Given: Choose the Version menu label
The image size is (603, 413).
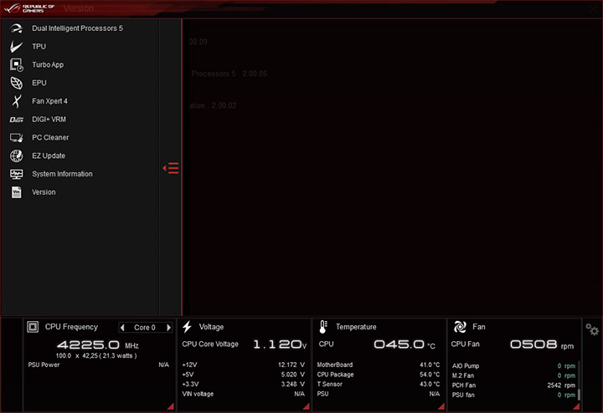Looking at the screenshot, I should point(44,192).
